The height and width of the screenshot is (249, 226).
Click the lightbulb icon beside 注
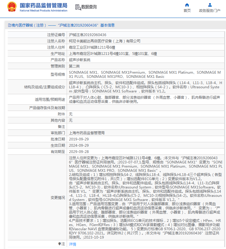[x=60, y=244]
